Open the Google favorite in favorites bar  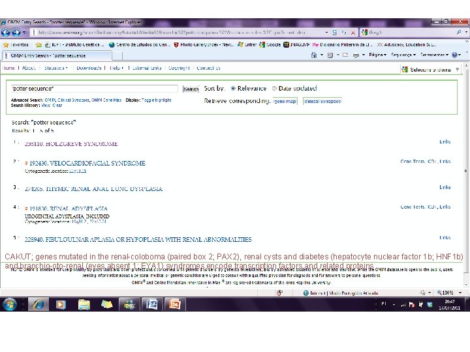pos(270,44)
